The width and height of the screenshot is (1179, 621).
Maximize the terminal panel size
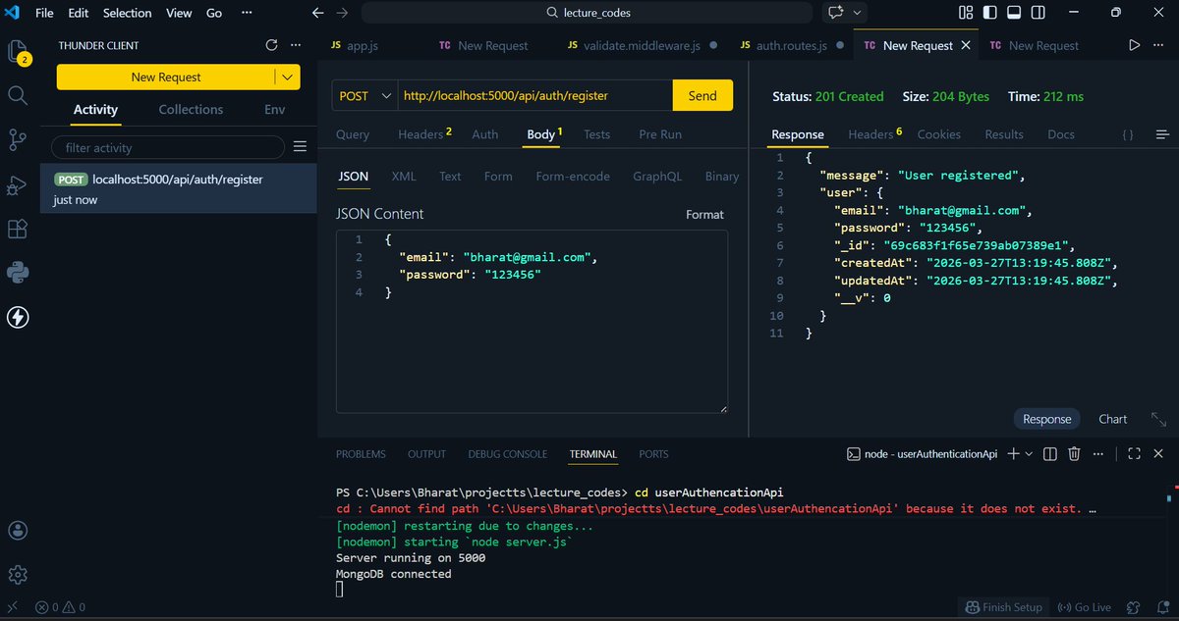point(1134,453)
